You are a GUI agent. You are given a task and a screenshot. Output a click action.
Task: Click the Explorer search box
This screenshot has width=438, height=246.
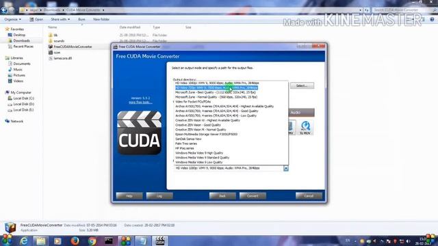pyautogui.click(x=404, y=10)
